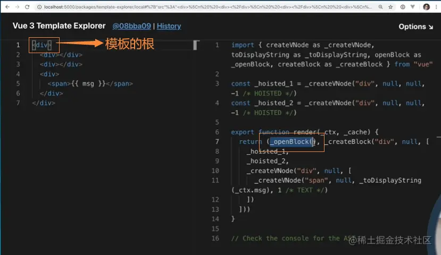Viewport: 441px width, 255px height.
Task: Click line number 10 in the output editor
Action: [x=215, y=171]
